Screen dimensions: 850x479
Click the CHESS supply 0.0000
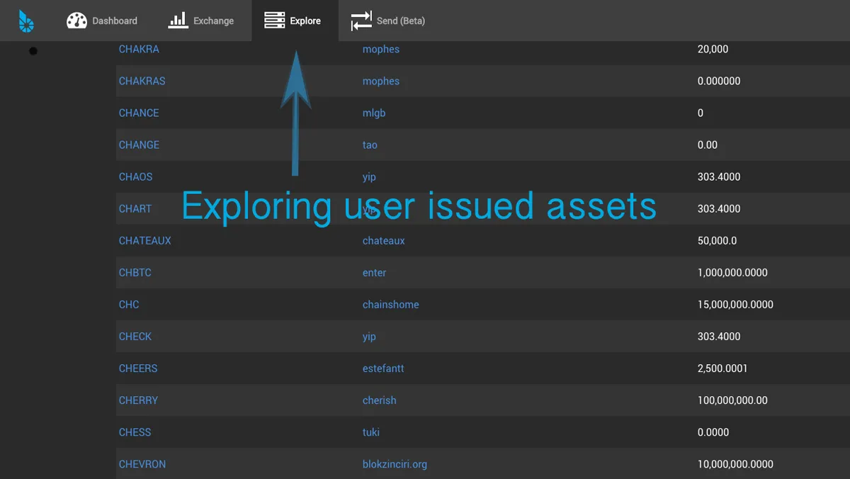coord(713,432)
